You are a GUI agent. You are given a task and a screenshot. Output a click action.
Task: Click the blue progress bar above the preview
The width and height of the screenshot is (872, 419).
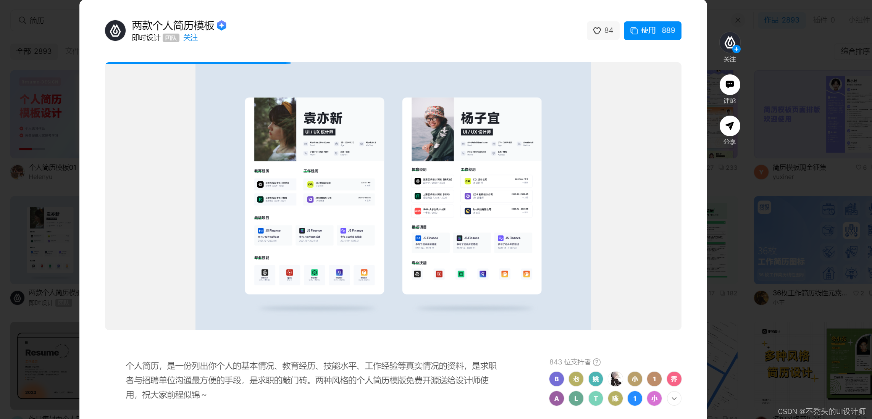pos(198,63)
